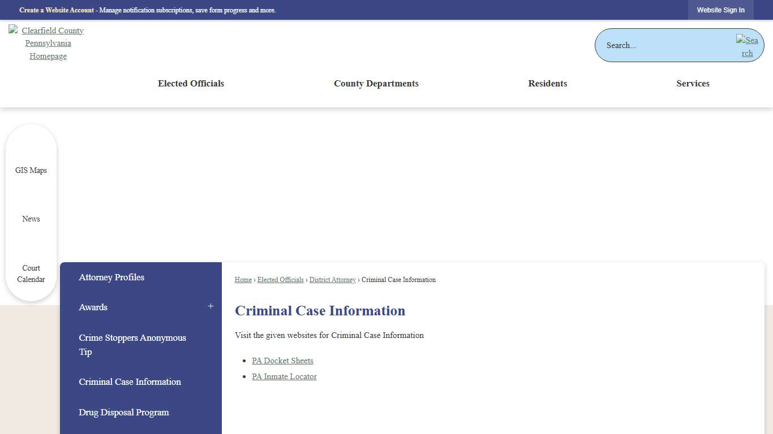
Task: Open the Services menu
Action: [x=693, y=83]
